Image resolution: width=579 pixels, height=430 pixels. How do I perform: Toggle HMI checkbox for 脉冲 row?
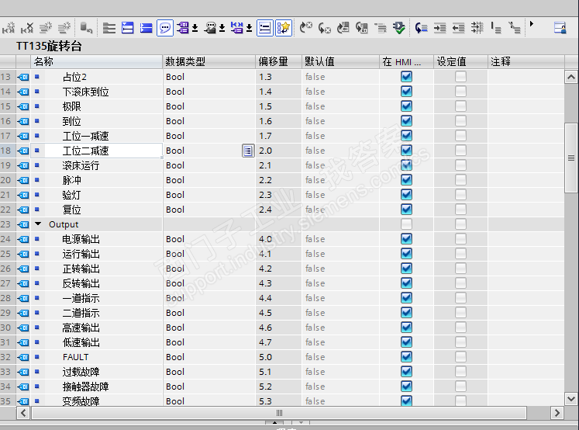click(407, 180)
